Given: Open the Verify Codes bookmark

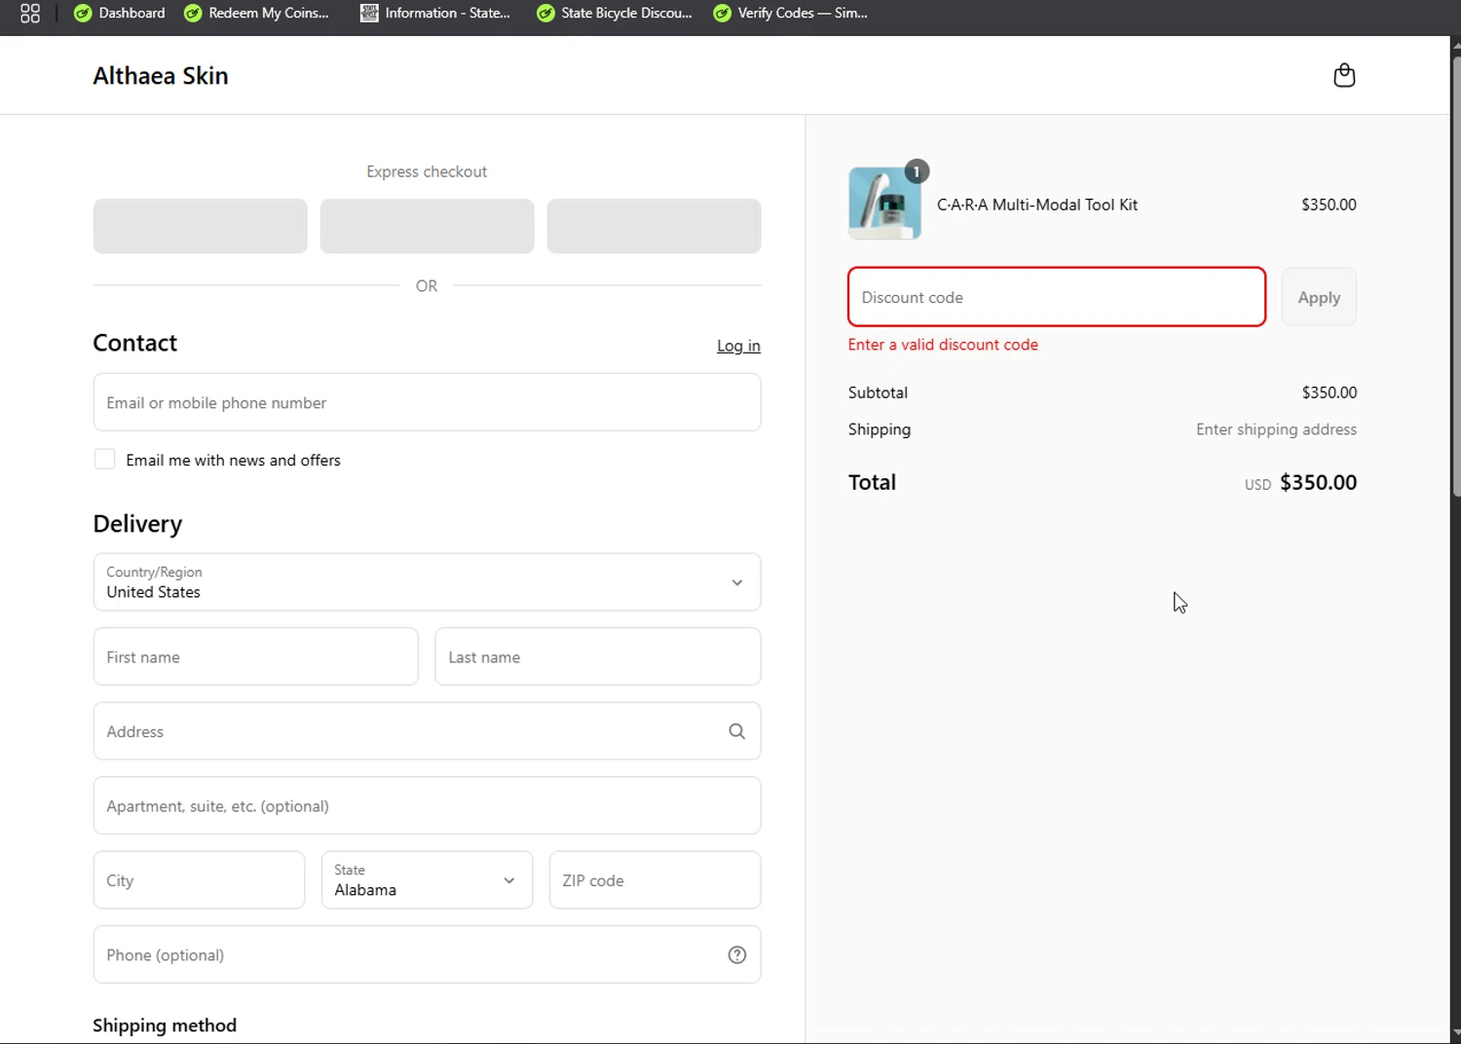Looking at the screenshot, I should point(791,13).
